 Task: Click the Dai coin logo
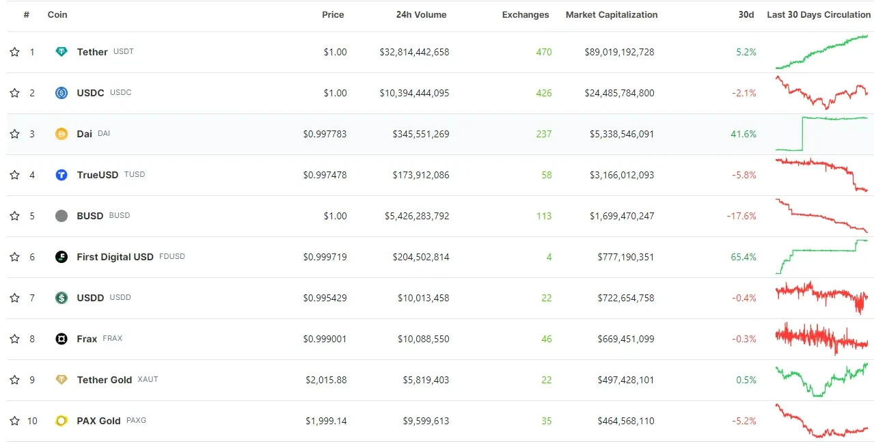pos(62,133)
